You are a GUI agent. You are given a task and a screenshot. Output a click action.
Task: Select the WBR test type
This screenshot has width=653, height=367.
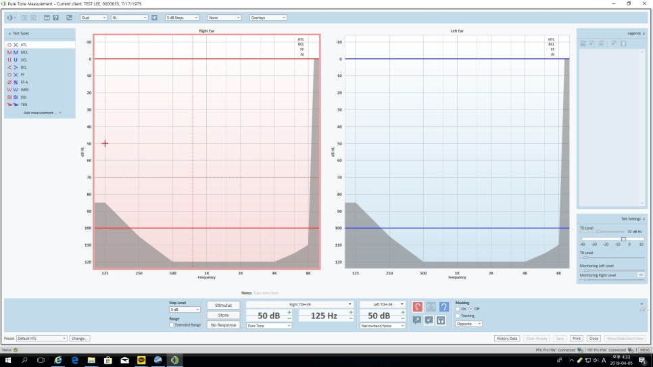click(x=40, y=90)
